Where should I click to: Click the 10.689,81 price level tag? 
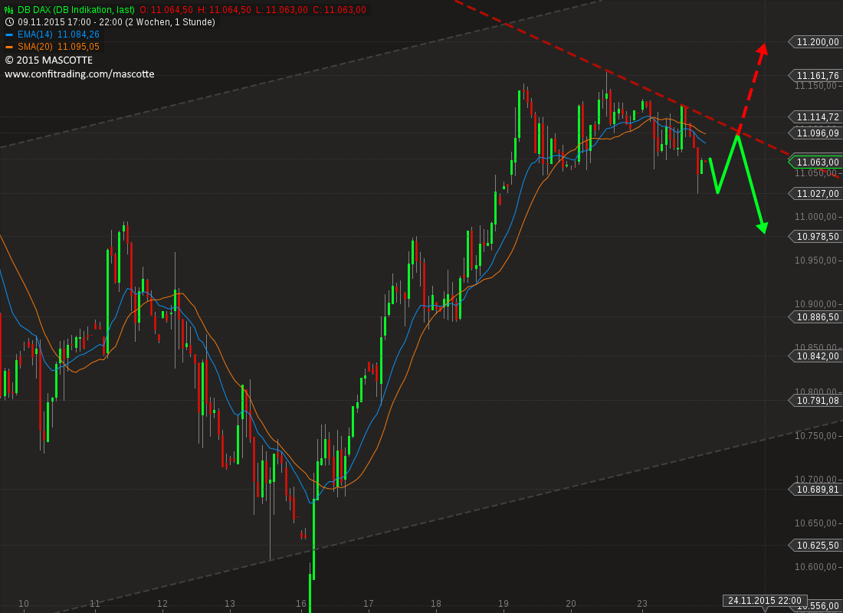pos(815,490)
